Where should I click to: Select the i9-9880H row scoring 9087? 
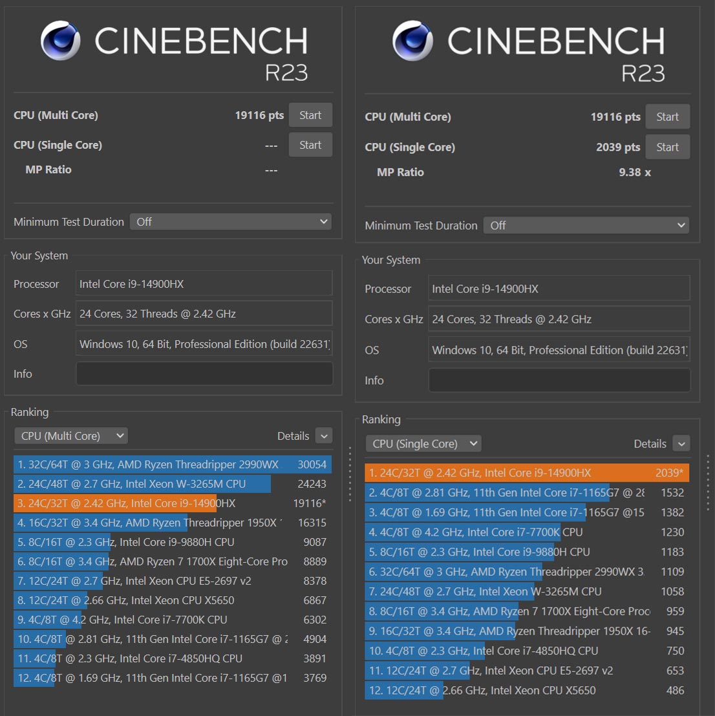[173, 542]
